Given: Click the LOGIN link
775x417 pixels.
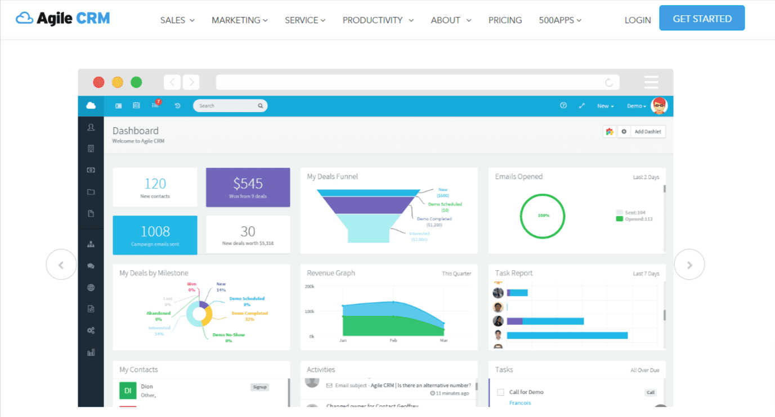Looking at the screenshot, I should tap(638, 20).
